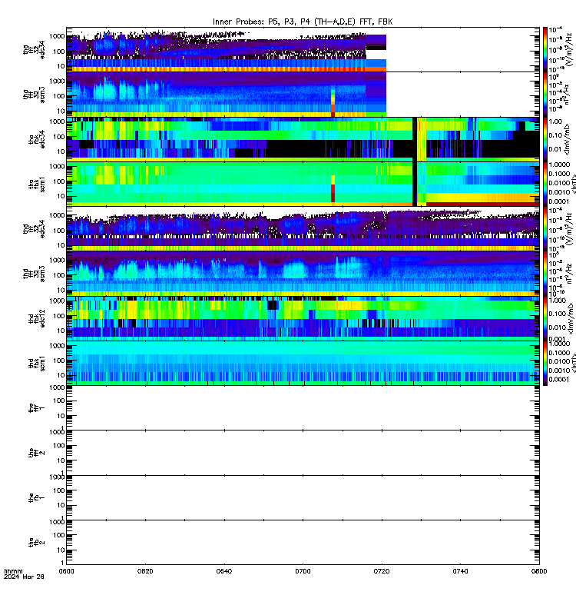Click the '1' tick of 'the fb 2' axis
Screen dimensions: 576x615
[x=63, y=563]
